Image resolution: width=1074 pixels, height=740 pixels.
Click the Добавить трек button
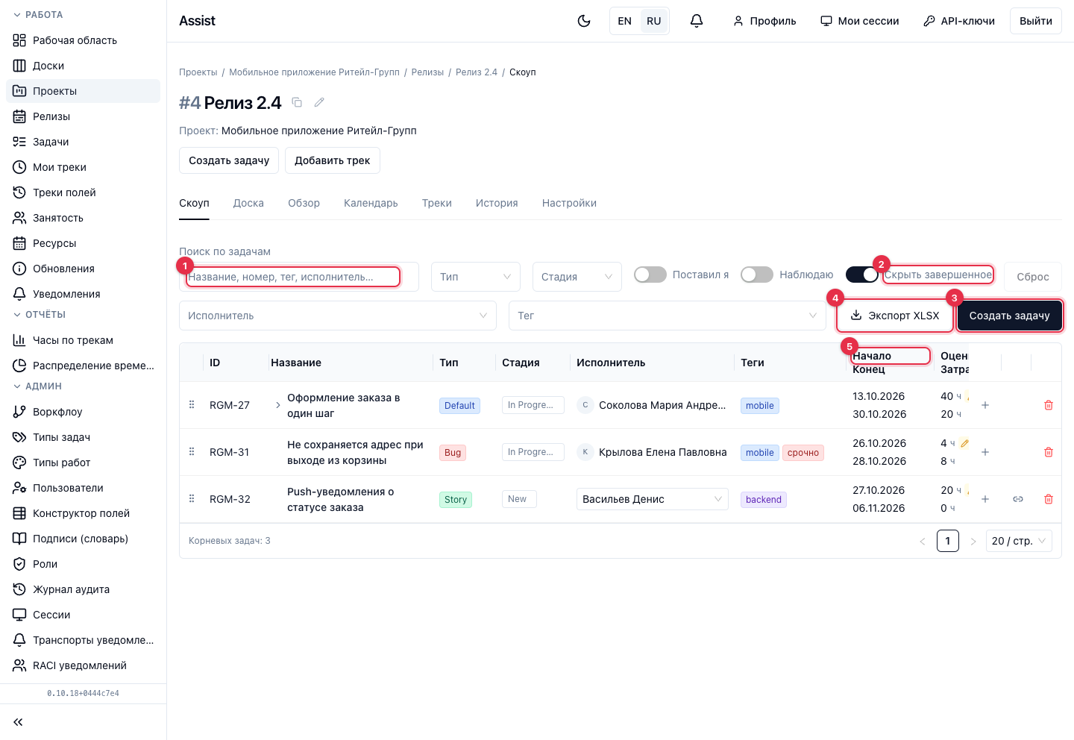333,160
